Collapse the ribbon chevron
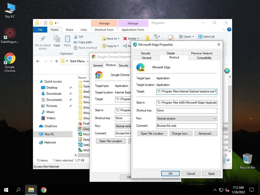The height and width of the screenshot is (195, 260). (224, 29)
